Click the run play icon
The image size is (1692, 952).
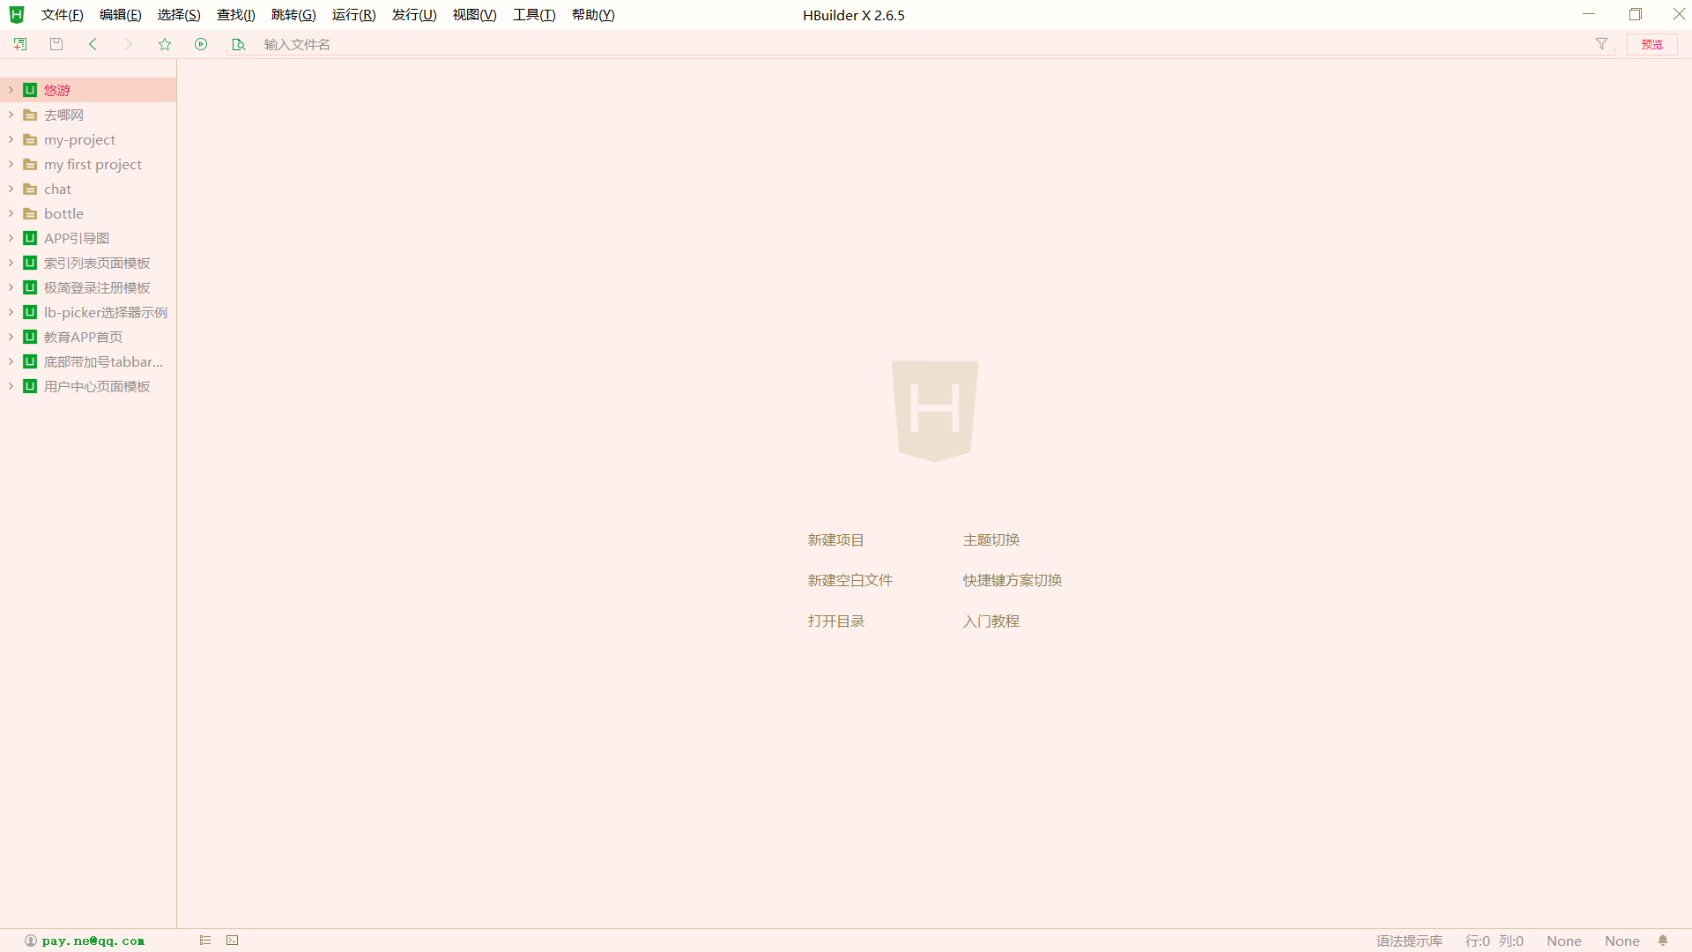point(201,44)
